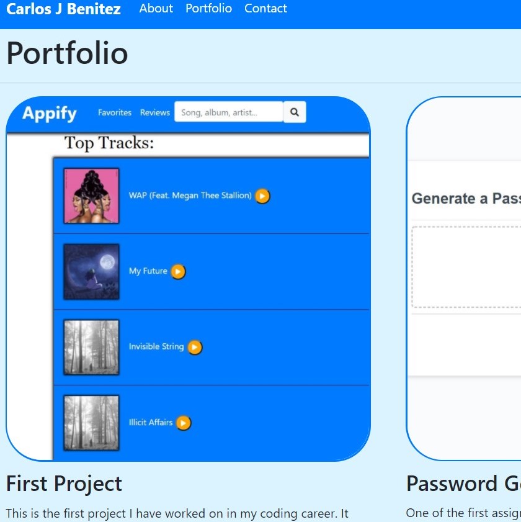
Task: Click the My Future moon album cover
Action: (x=92, y=272)
